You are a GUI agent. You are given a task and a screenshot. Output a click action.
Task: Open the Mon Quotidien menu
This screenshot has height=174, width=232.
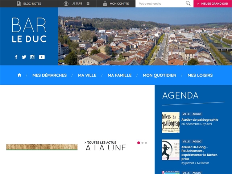point(159,75)
